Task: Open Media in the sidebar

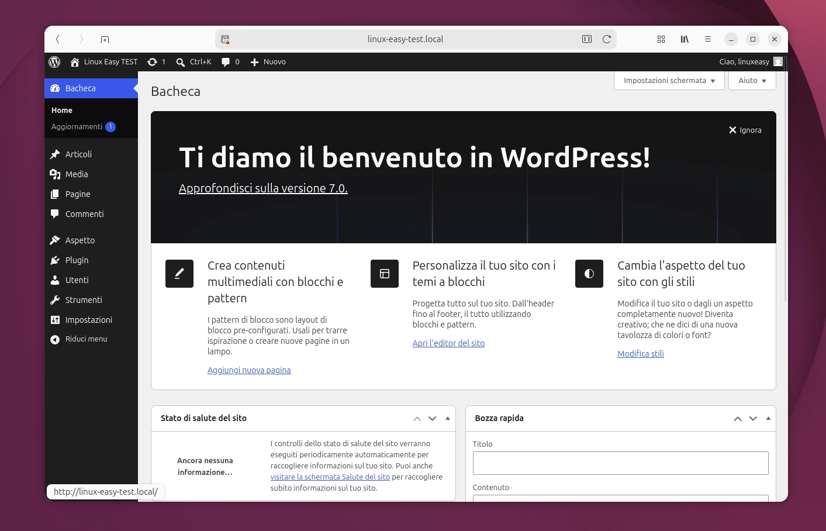Action: tap(91, 174)
